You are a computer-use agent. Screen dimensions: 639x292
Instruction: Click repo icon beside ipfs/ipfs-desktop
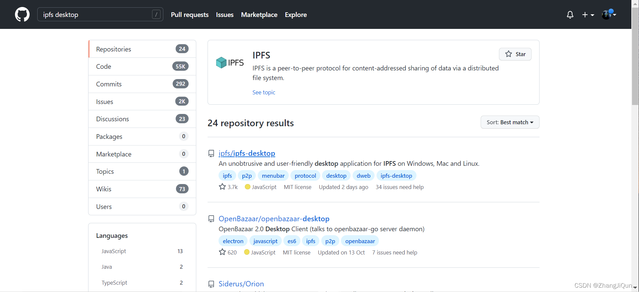211,153
